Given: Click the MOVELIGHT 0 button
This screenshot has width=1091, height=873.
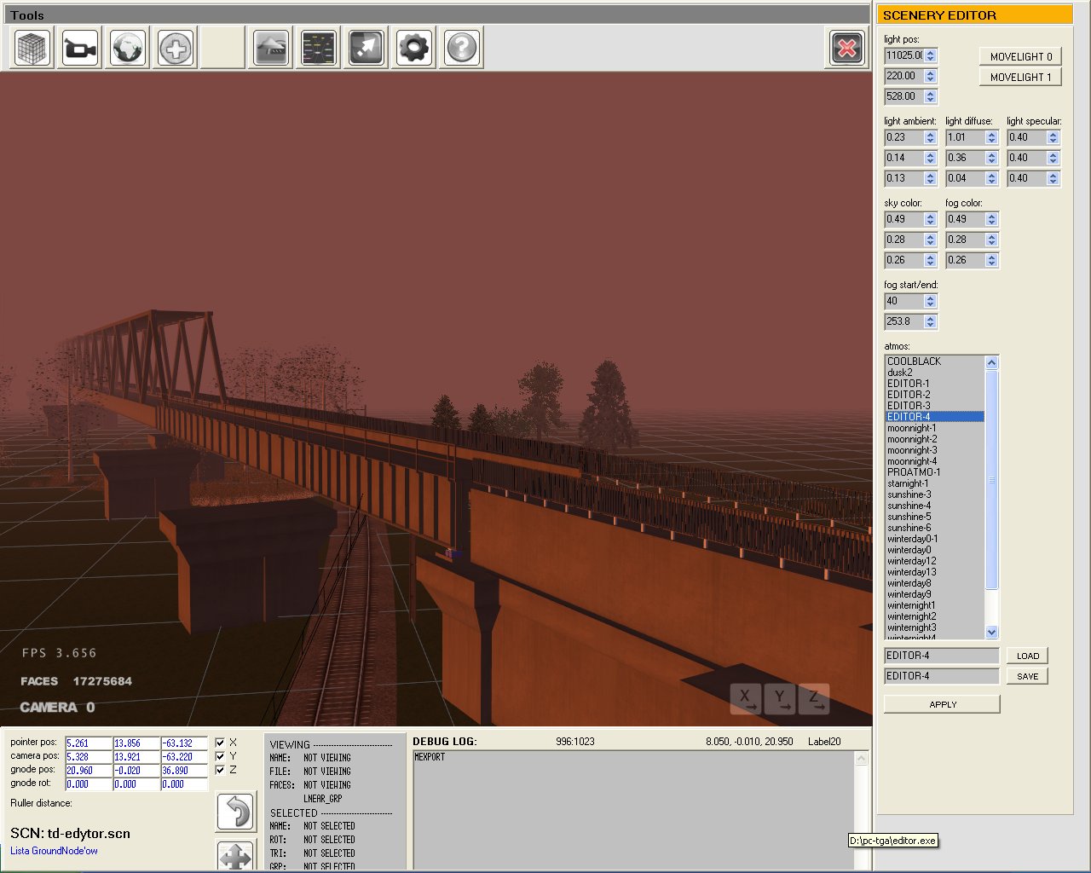Looking at the screenshot, I should click(1020, 56).
